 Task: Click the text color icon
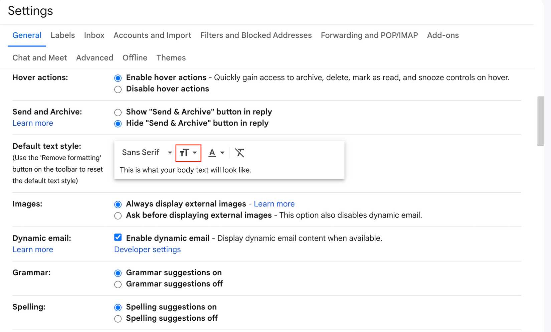pos(212,153)
